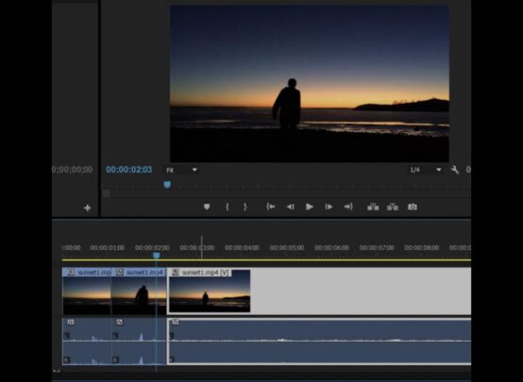Click the fx badge on the first sunset1 video clip
The width and height of the screenshot is (523, 382).
71,273
